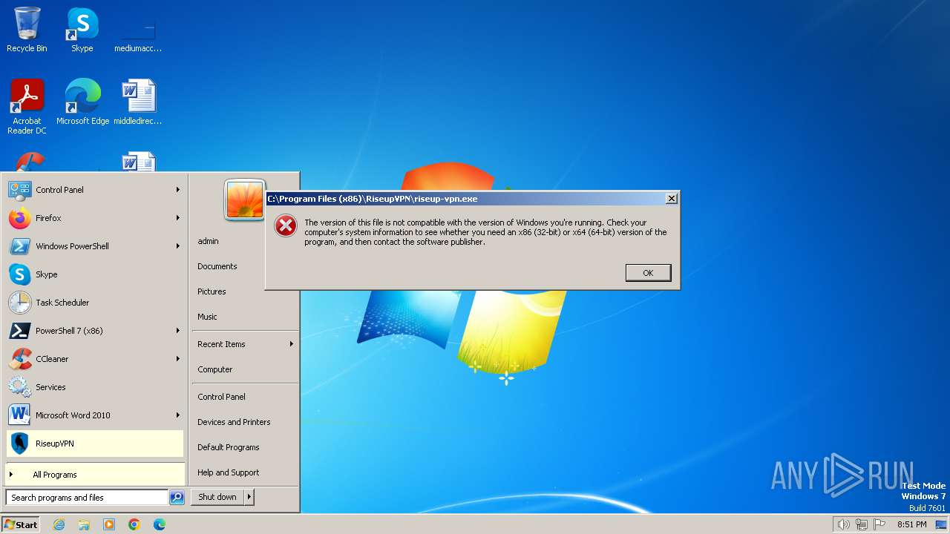
Task: Click the Task Scheduler label
Action: pyautogui.click(x=62, y=303)
